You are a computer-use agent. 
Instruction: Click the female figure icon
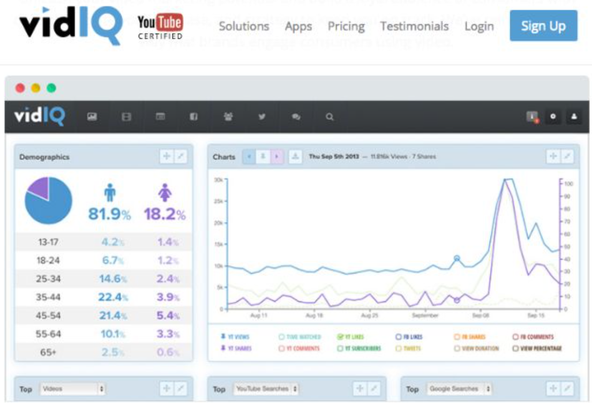pyautogui.click(x=165, y=193)
